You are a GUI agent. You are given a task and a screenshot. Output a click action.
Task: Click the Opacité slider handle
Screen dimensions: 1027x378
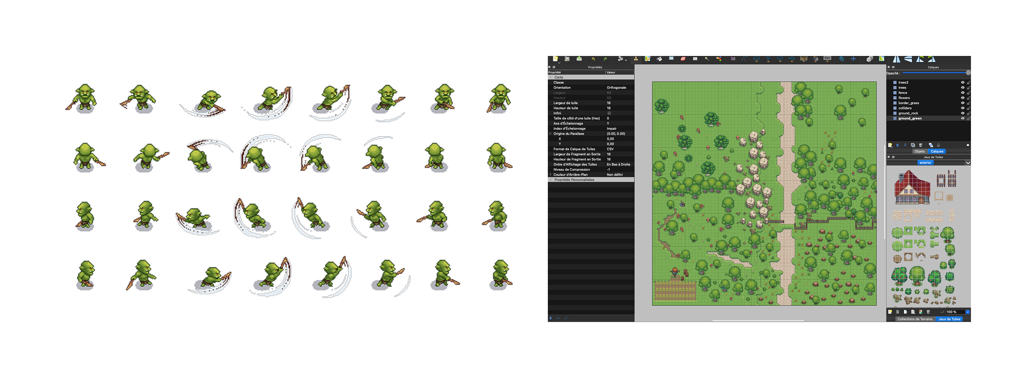click(x=968, y=73)
